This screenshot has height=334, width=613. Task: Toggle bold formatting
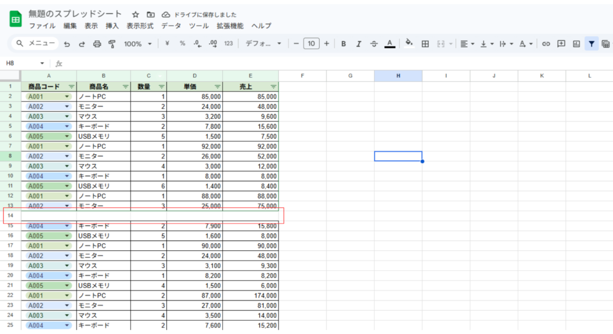tap(344, 44)
